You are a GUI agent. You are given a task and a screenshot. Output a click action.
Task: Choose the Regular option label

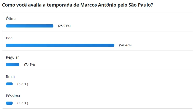coord(12,57)
